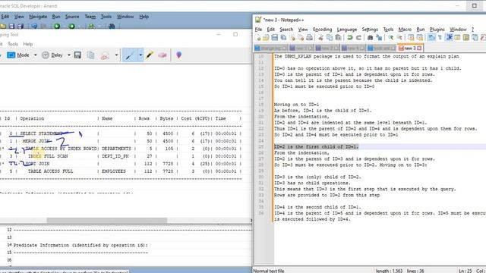
Task: Click the Paste icon in Notepad++ toolbar
Action: click(338, 38)
